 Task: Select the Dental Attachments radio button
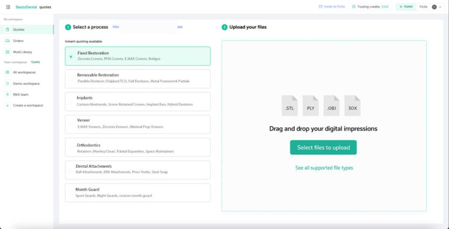[x=71, y=171]
